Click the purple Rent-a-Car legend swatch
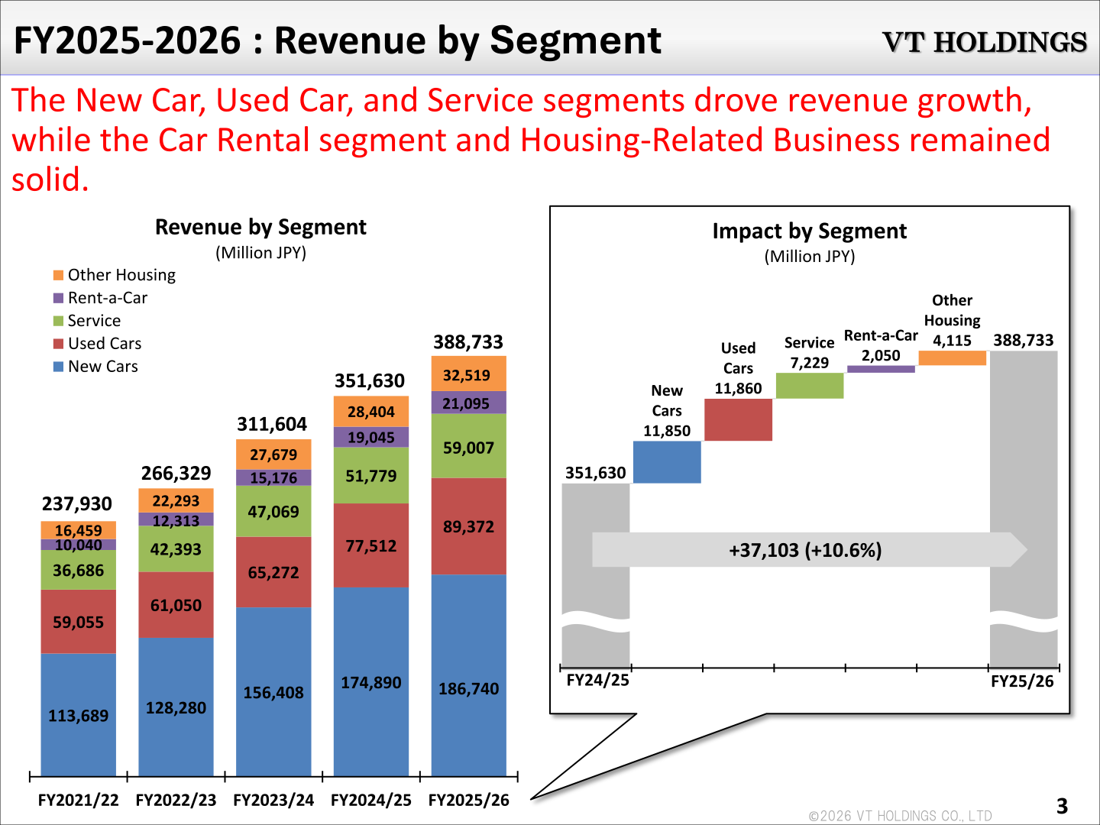Viewport: 1100px width, 825px height. 58,298
